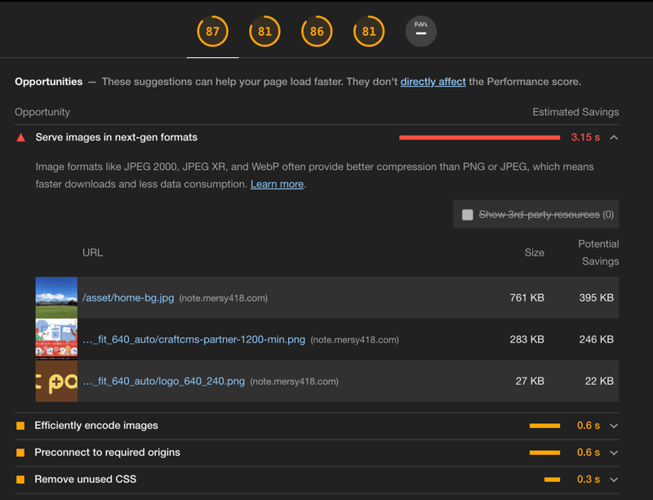
Task: Follow the Learn more link
Action: pos(277,185)
